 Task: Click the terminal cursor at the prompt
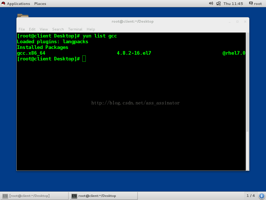click(84, 59)
